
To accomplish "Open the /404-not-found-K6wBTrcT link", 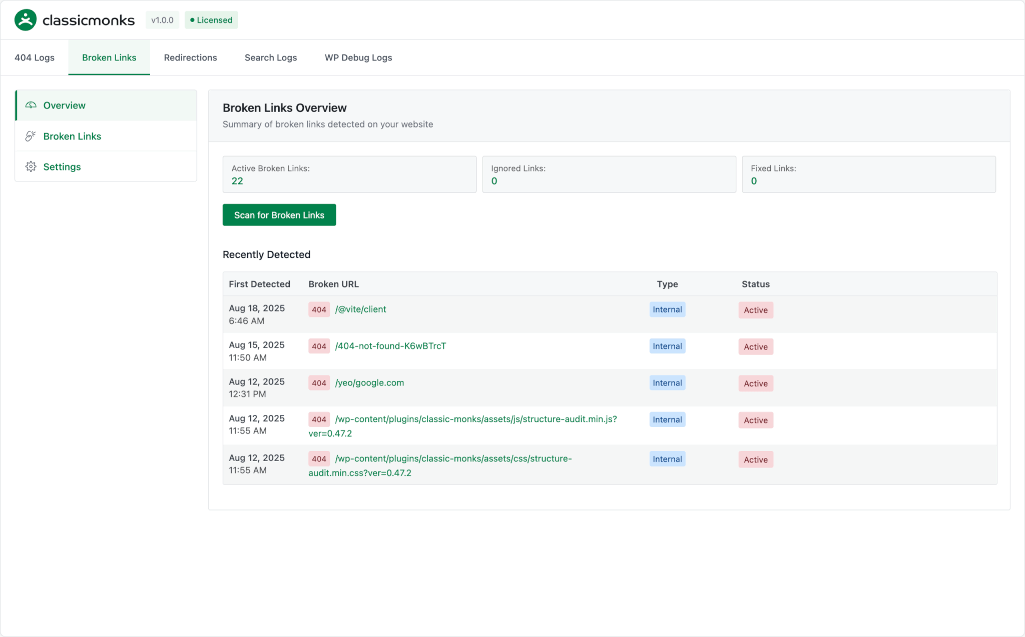I will point(391,345).
